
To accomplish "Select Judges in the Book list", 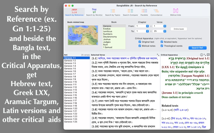I will click(114, 42).
